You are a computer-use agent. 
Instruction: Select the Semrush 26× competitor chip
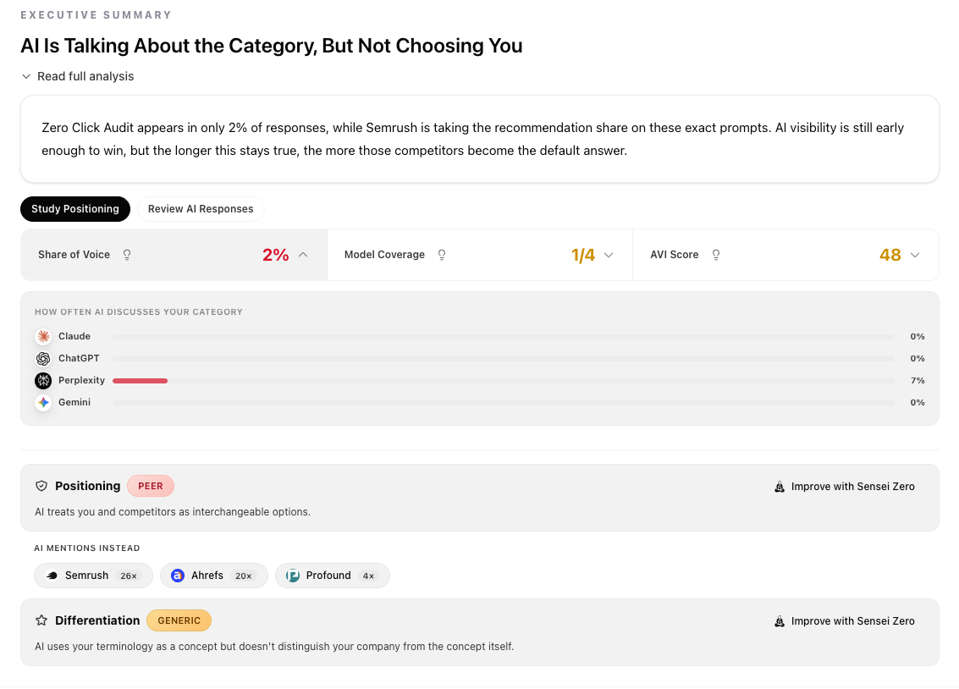click(x=93, y=576)
